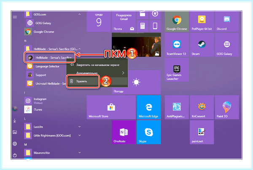Image resolution: width=253 pixels, height=170 pixels.
Task: Jump to letter H section header
Action: (x=25, y=41)
